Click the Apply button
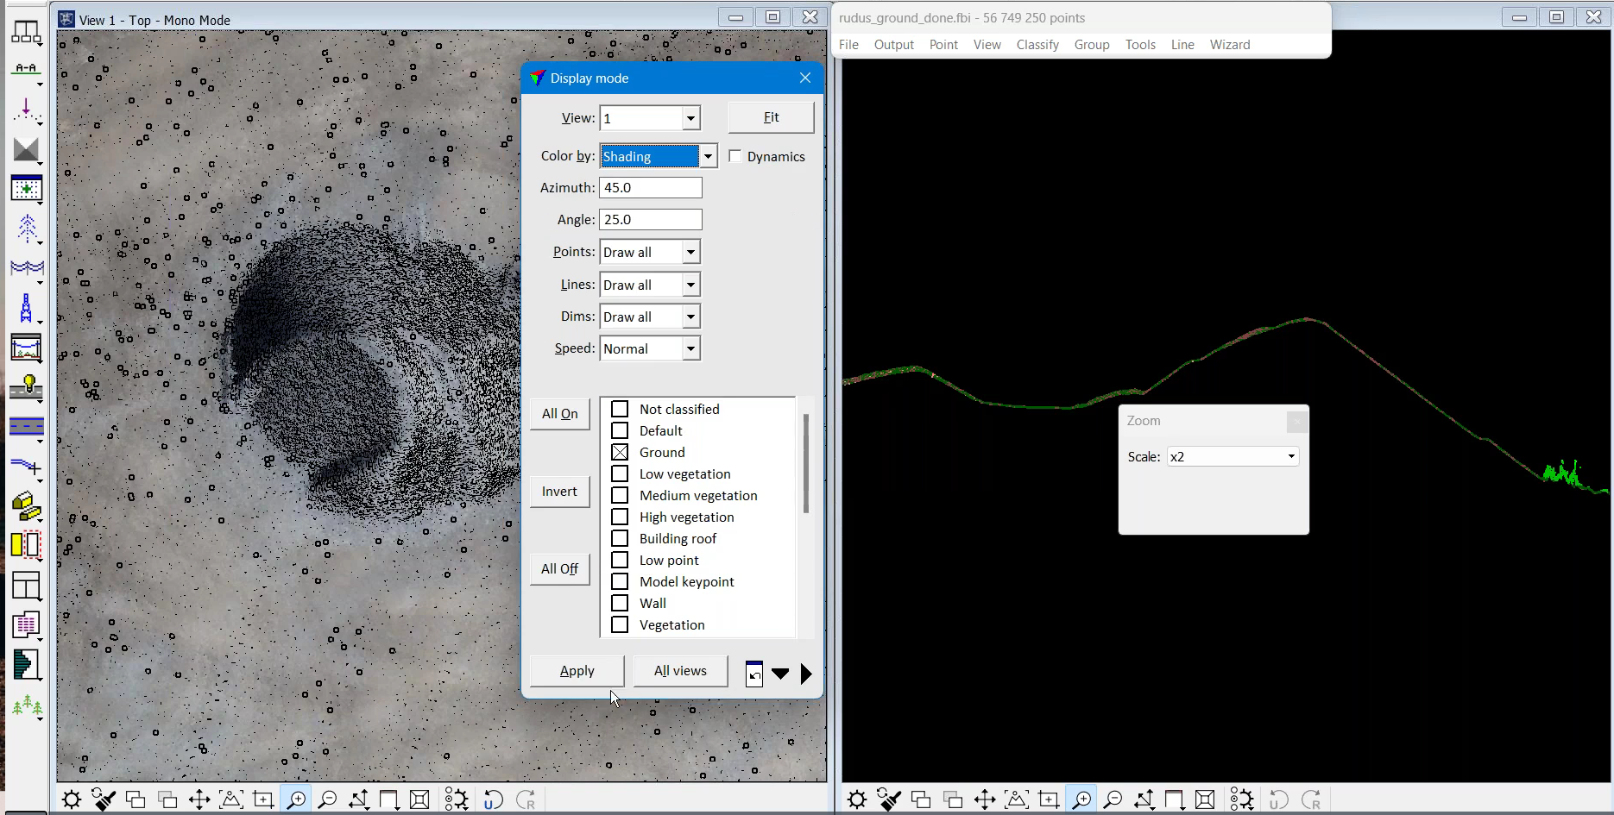Viewport: 1614px width, 815px height. (577, 671)
